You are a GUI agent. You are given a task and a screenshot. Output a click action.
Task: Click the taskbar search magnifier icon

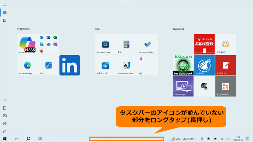[28, 139]
